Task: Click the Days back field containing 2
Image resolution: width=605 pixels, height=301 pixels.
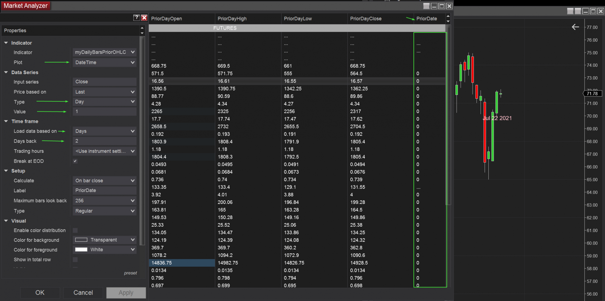Action: click(105, 141)
